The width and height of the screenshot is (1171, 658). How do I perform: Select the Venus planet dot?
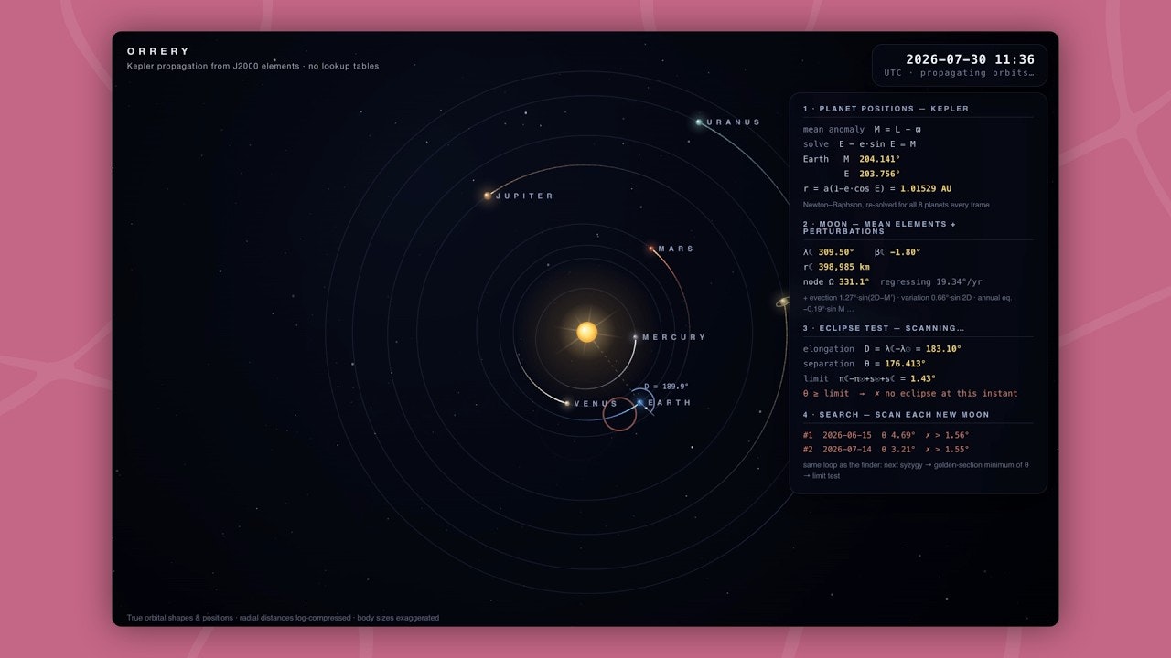click(x=567, y=403)
